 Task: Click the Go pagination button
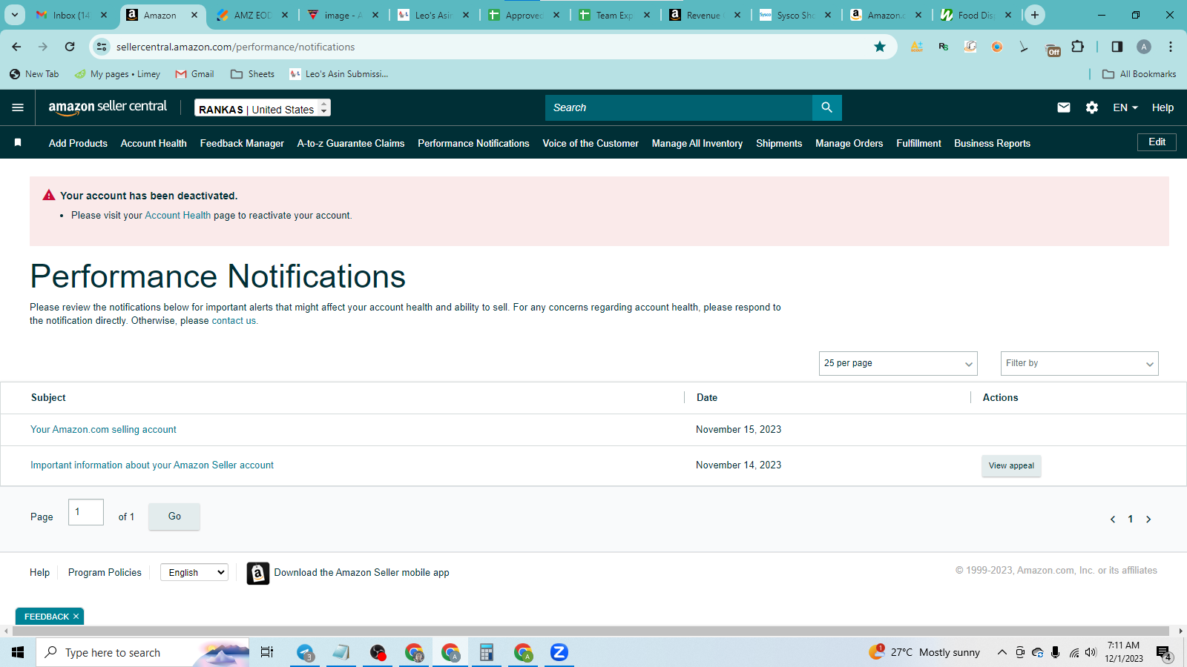pos(174,517)
